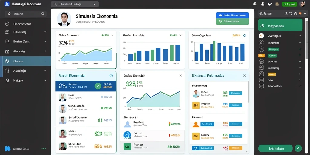Click the Ovkrlaipus icon in right panel
310x155 pixels.
[x=261, y=36]
